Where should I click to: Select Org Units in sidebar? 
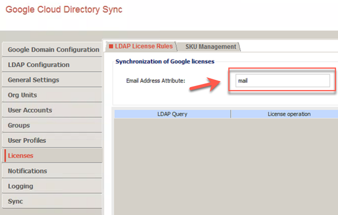[52, 95]
